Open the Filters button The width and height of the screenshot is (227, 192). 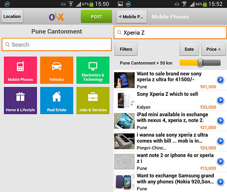click(x=126, y=49)
